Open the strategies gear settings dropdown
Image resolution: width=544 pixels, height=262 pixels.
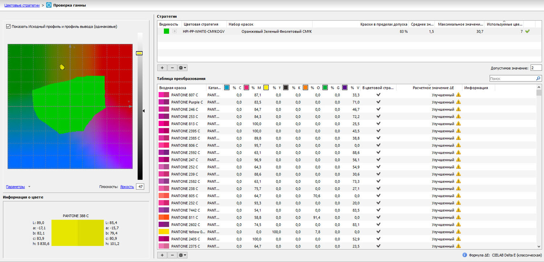(182, 68)
